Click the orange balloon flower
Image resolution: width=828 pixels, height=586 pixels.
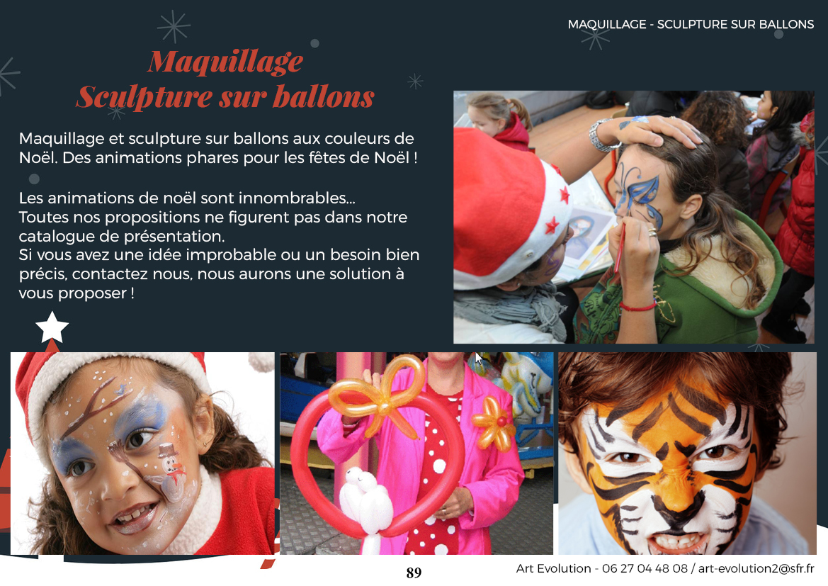pos(493,424)
